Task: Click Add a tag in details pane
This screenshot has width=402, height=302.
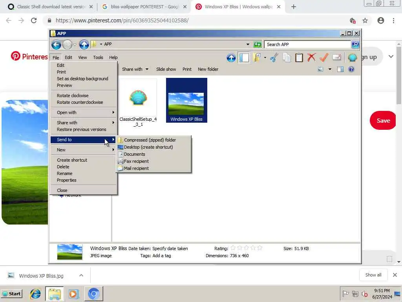Action: [x=161, y=256]
